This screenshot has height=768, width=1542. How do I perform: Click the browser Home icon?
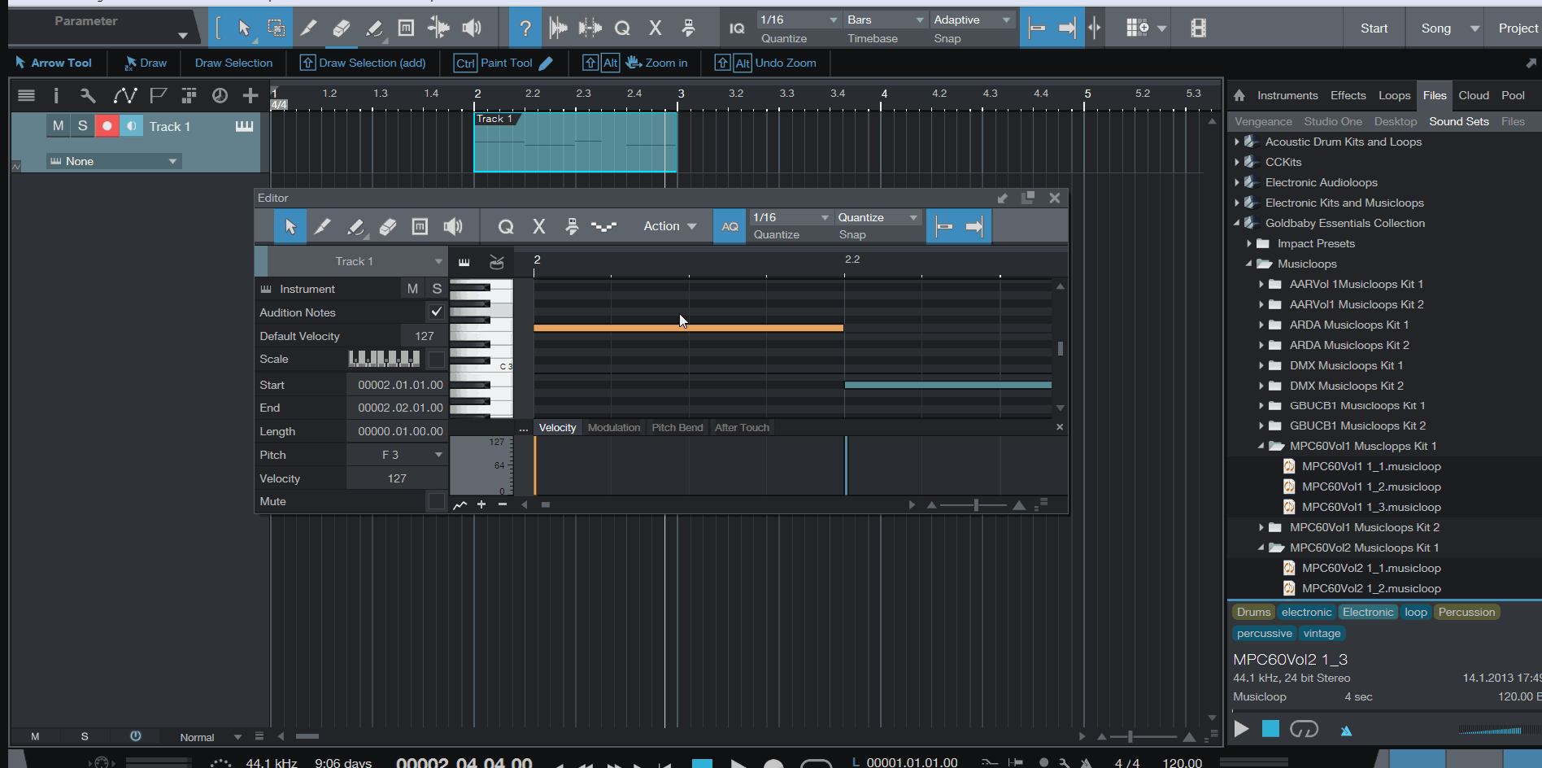tap(1239, 95)
